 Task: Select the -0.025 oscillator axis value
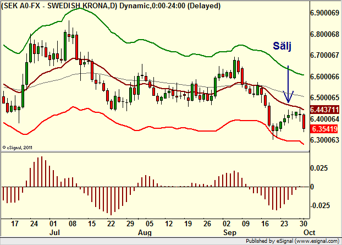320,205
